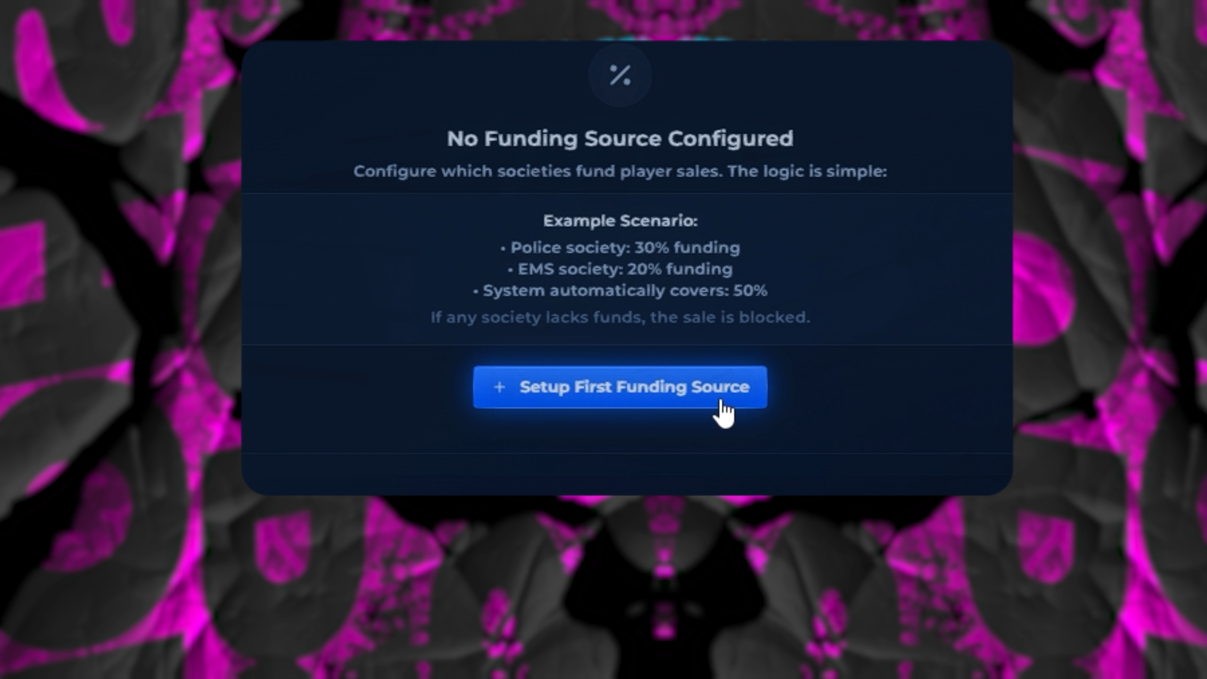Click the empty footer strip below the button
The width and height of the screenshot is (1207, 679).
(x=627, y=474)
